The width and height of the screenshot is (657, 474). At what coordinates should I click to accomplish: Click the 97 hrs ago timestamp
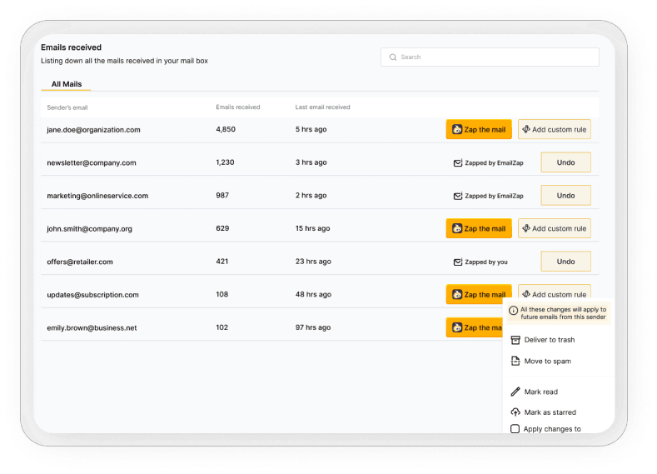click(313, 327)
